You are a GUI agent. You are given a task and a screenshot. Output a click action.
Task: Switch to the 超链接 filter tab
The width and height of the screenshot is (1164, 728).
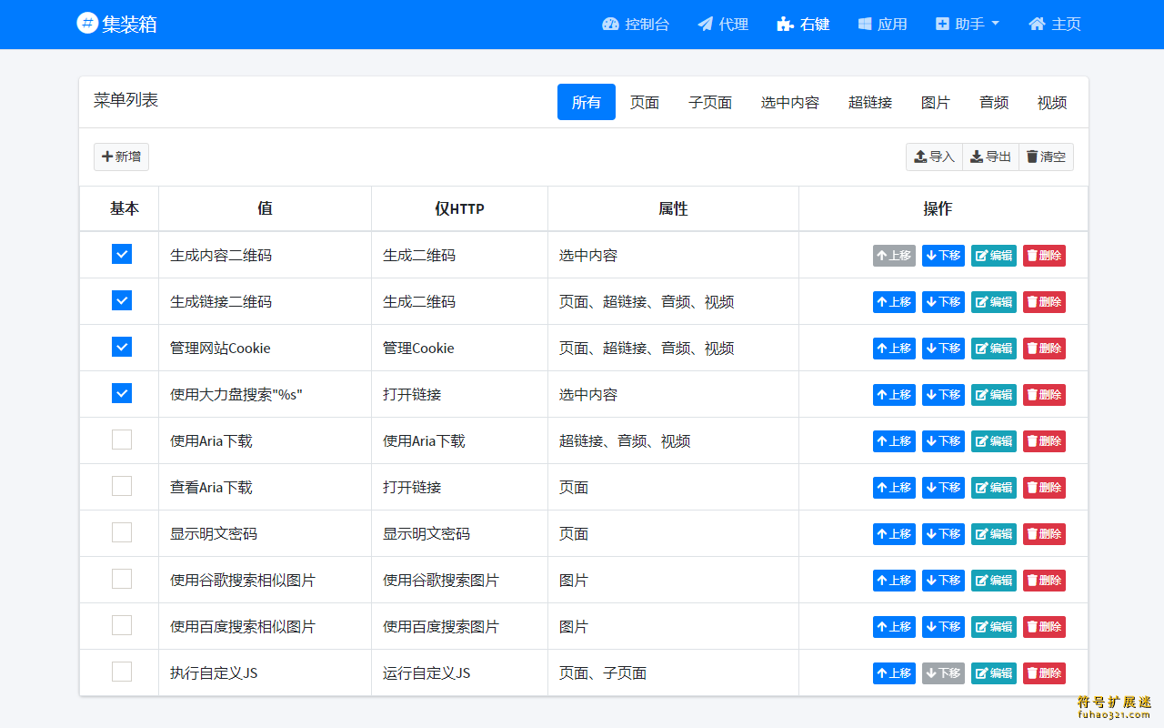click(x=870, y=102)
